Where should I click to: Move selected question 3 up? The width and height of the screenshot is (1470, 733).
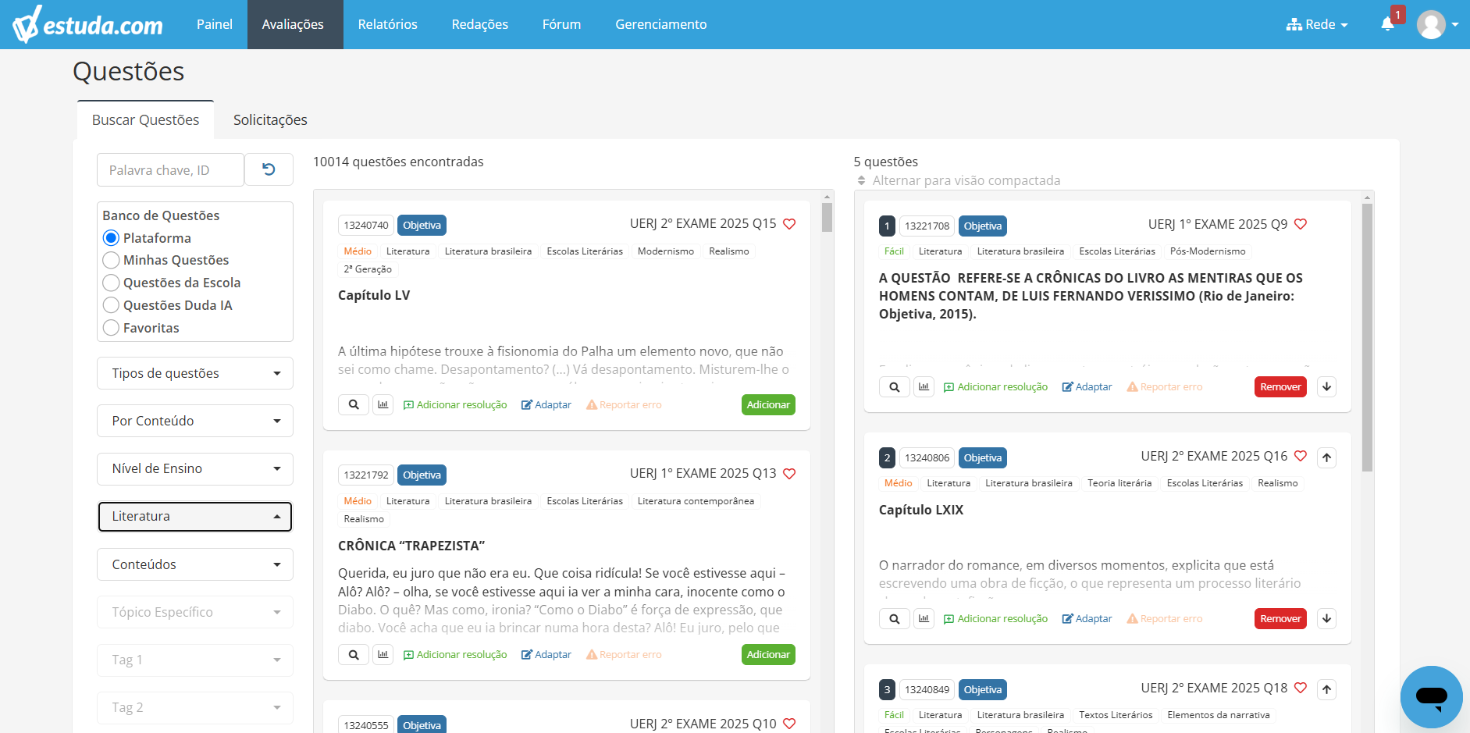(1326, 689)
